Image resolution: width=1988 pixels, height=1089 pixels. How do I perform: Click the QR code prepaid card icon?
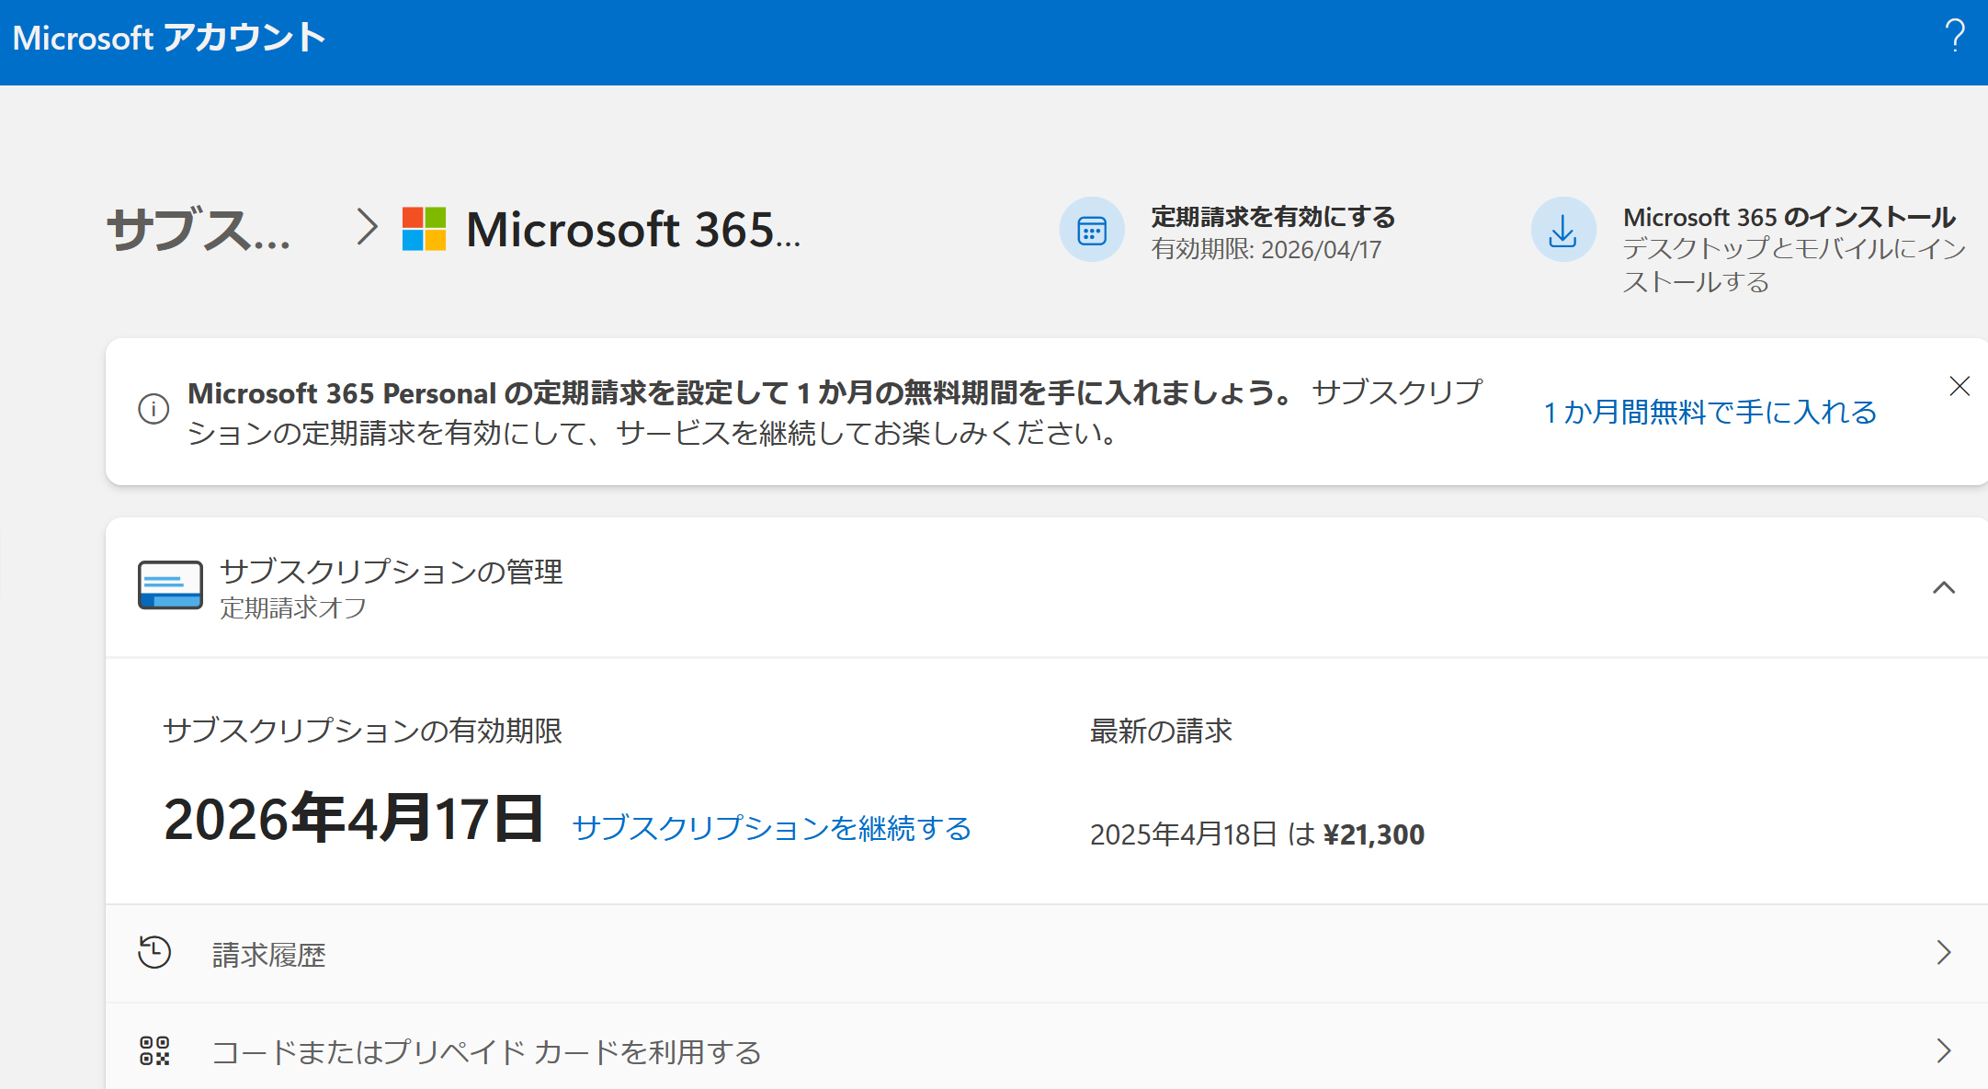[x=154, y=1050]
